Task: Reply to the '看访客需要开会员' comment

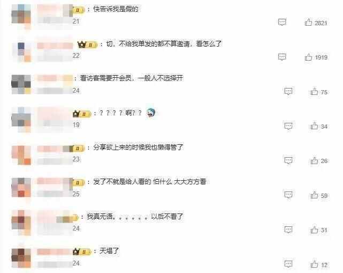Action: click(288, 91)
